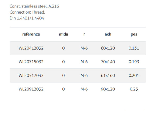Screen dimensions: 160x125
Task: Click the mida column header
Action: (x=63, y=34)
